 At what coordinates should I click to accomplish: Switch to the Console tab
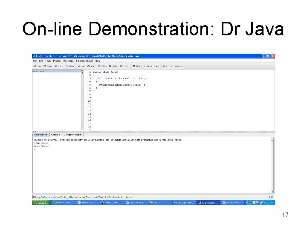coord(55,135)
